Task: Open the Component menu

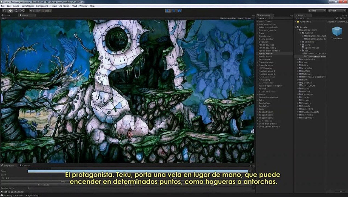Action: 42,6
